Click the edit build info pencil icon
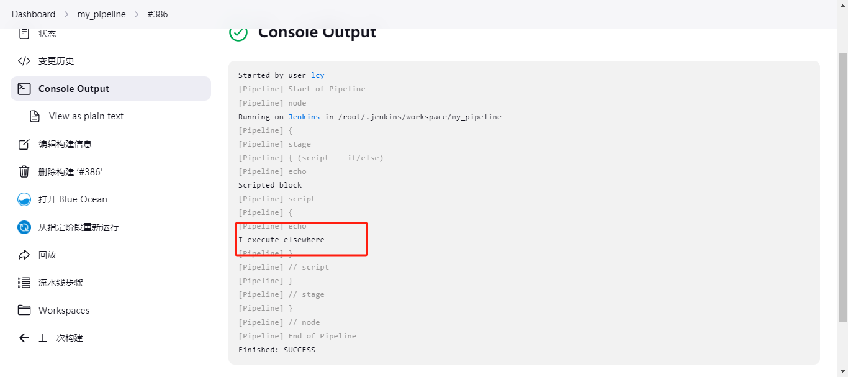 24,144
